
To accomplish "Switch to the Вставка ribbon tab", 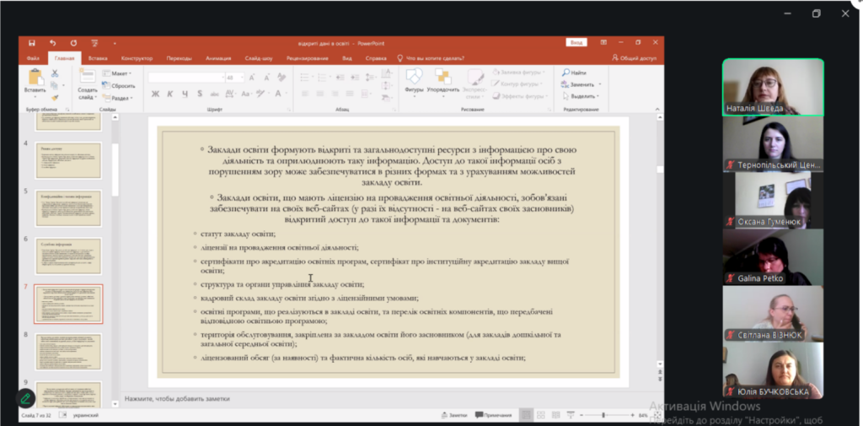I will [x=98, y=58].
